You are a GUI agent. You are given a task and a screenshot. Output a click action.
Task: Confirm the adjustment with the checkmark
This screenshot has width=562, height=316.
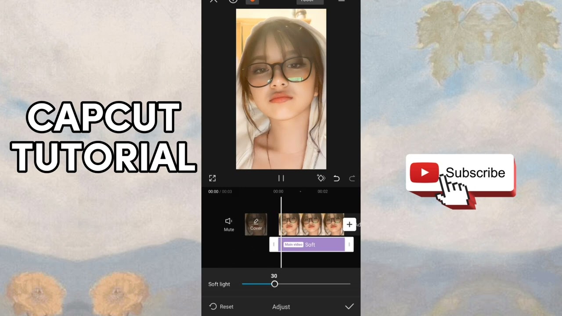coord(349,306)
